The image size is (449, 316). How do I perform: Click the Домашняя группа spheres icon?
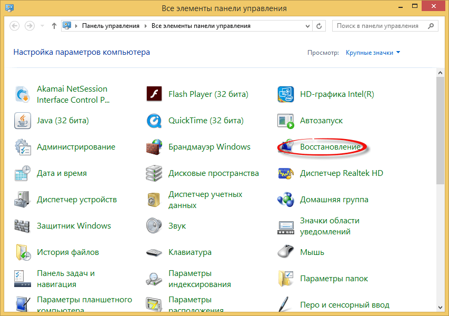[x=285, y=200]
